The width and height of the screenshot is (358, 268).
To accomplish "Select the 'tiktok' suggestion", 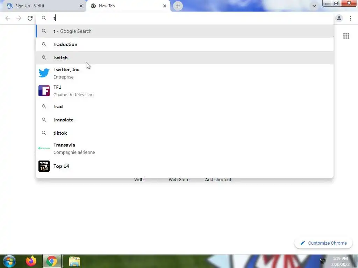I will click(185, 133).
